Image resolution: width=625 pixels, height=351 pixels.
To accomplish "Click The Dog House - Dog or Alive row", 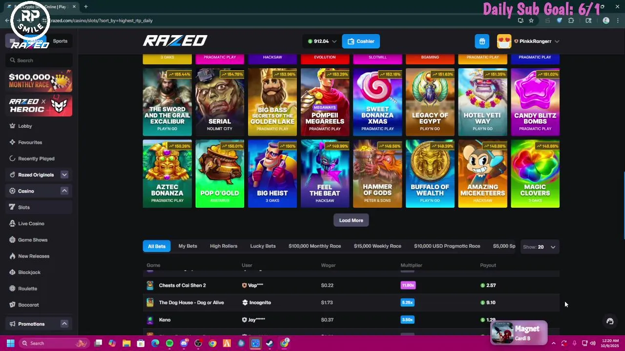I will coord(351,303).
